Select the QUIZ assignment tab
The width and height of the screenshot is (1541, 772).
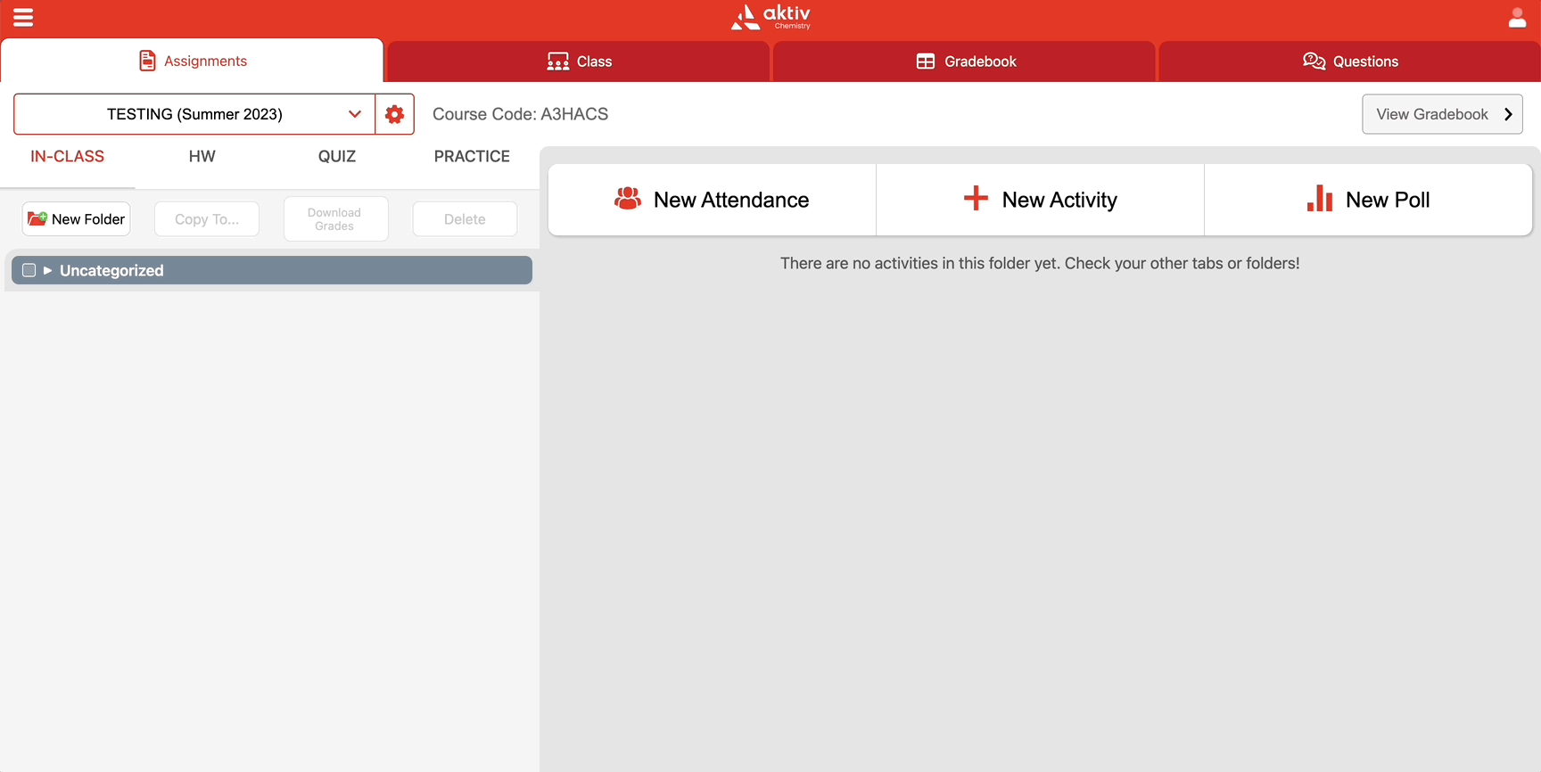[x=337, y=157]
